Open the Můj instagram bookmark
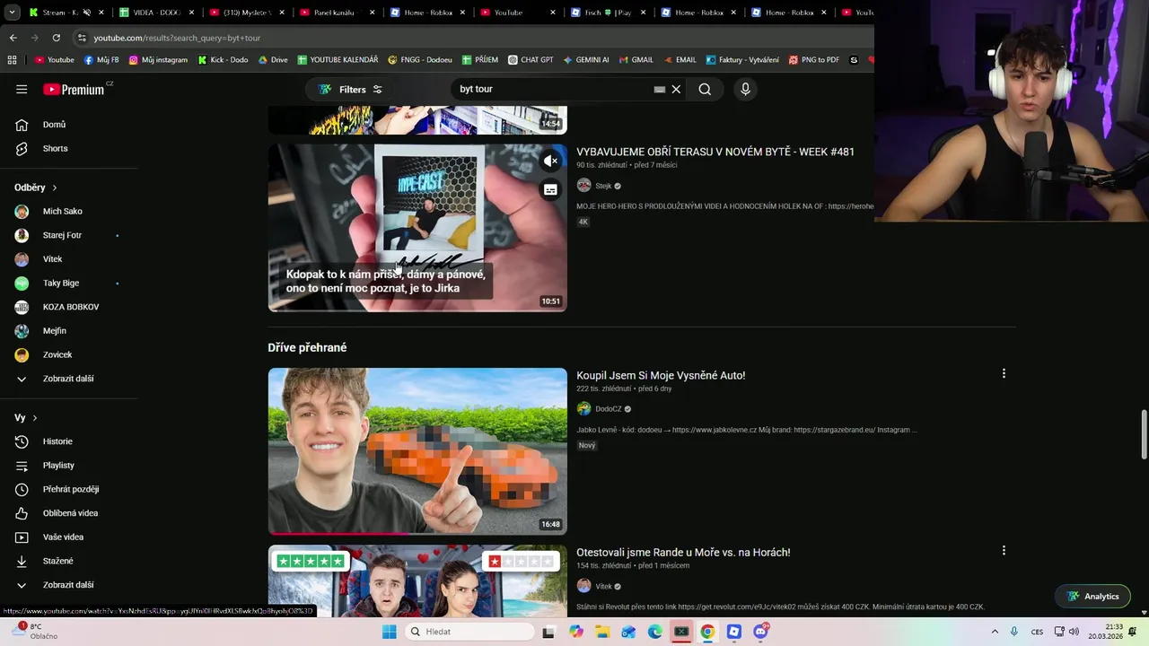 (x=158, y=60)
